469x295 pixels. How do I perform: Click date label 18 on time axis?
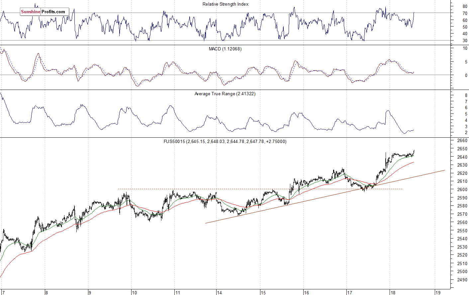pos(393,292)
